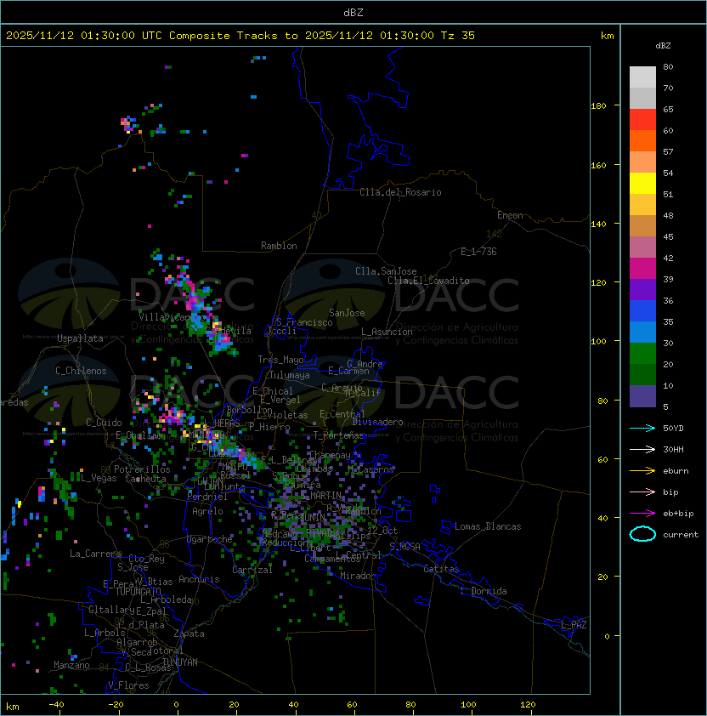This screenshot has width=707, height=716.
Task: Pick the light gray 80 dBZ swatch
Action: coord(642,77)
